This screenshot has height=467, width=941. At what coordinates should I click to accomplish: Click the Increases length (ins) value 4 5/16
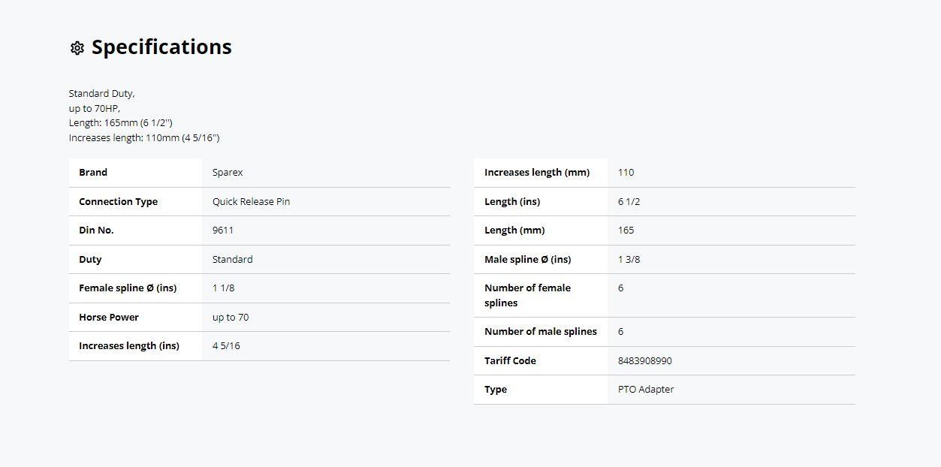[226, 346]
